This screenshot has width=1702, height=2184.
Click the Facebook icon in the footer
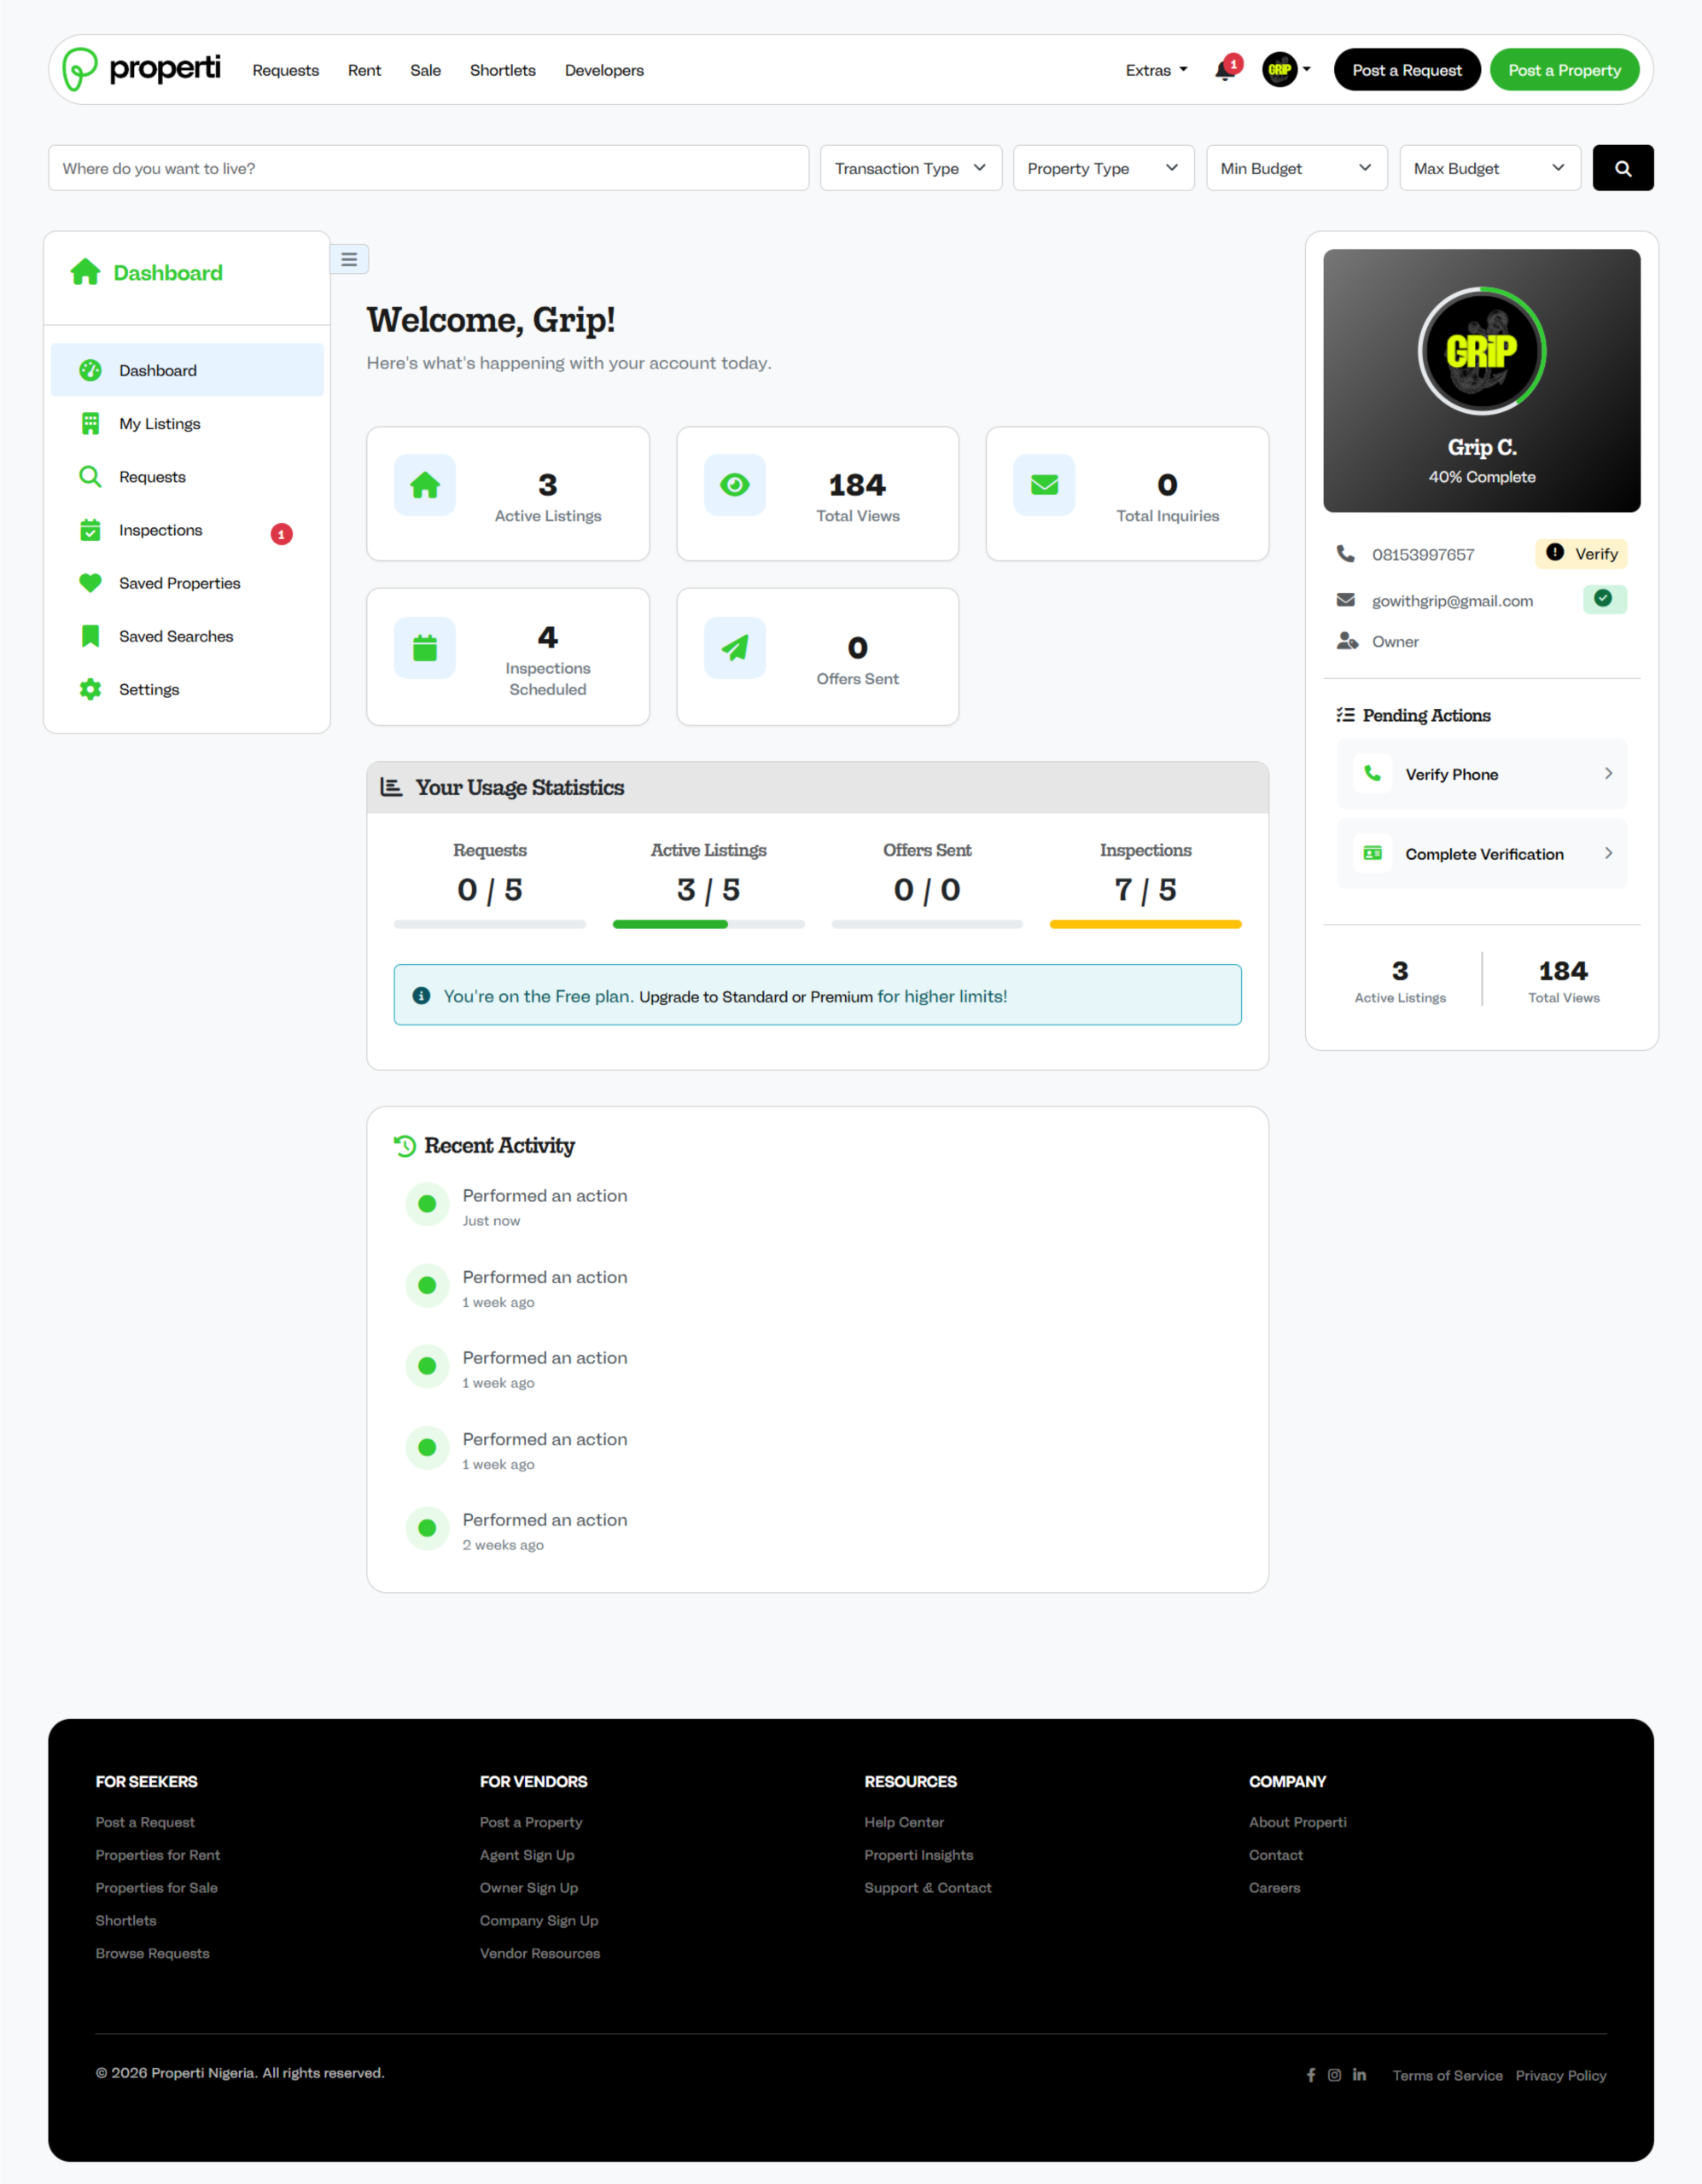1311,2075
